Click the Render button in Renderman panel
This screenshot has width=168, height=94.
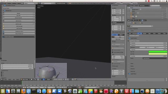(18, 13)
